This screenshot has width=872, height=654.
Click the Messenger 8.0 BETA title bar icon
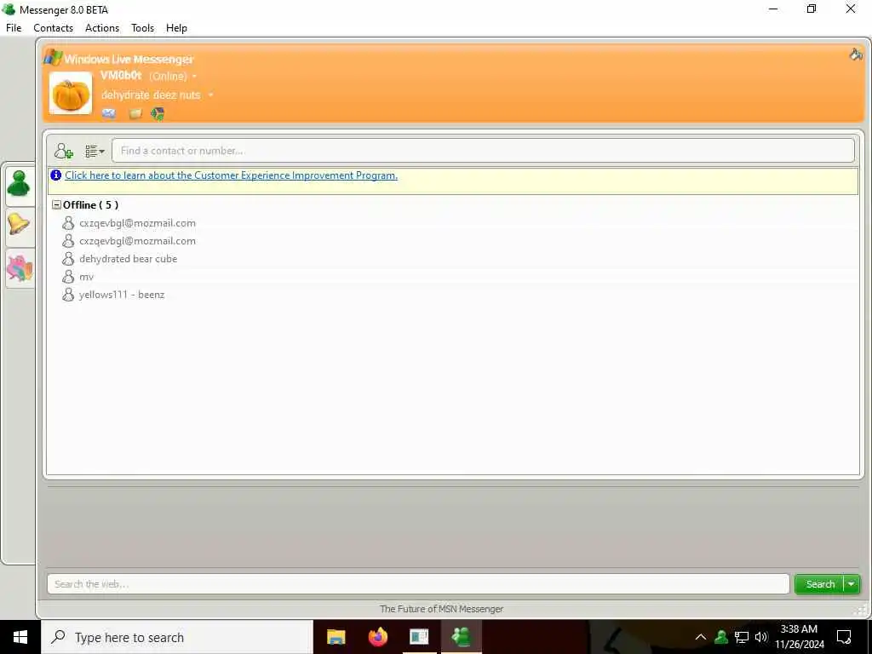(x=9, y=9)
